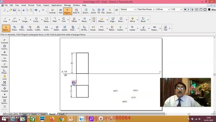The width and height of the screenshot is (216, 122).
Task: Activate the Rectangle drawing tool
Action: pyautogui.click(x=47, y=20)
